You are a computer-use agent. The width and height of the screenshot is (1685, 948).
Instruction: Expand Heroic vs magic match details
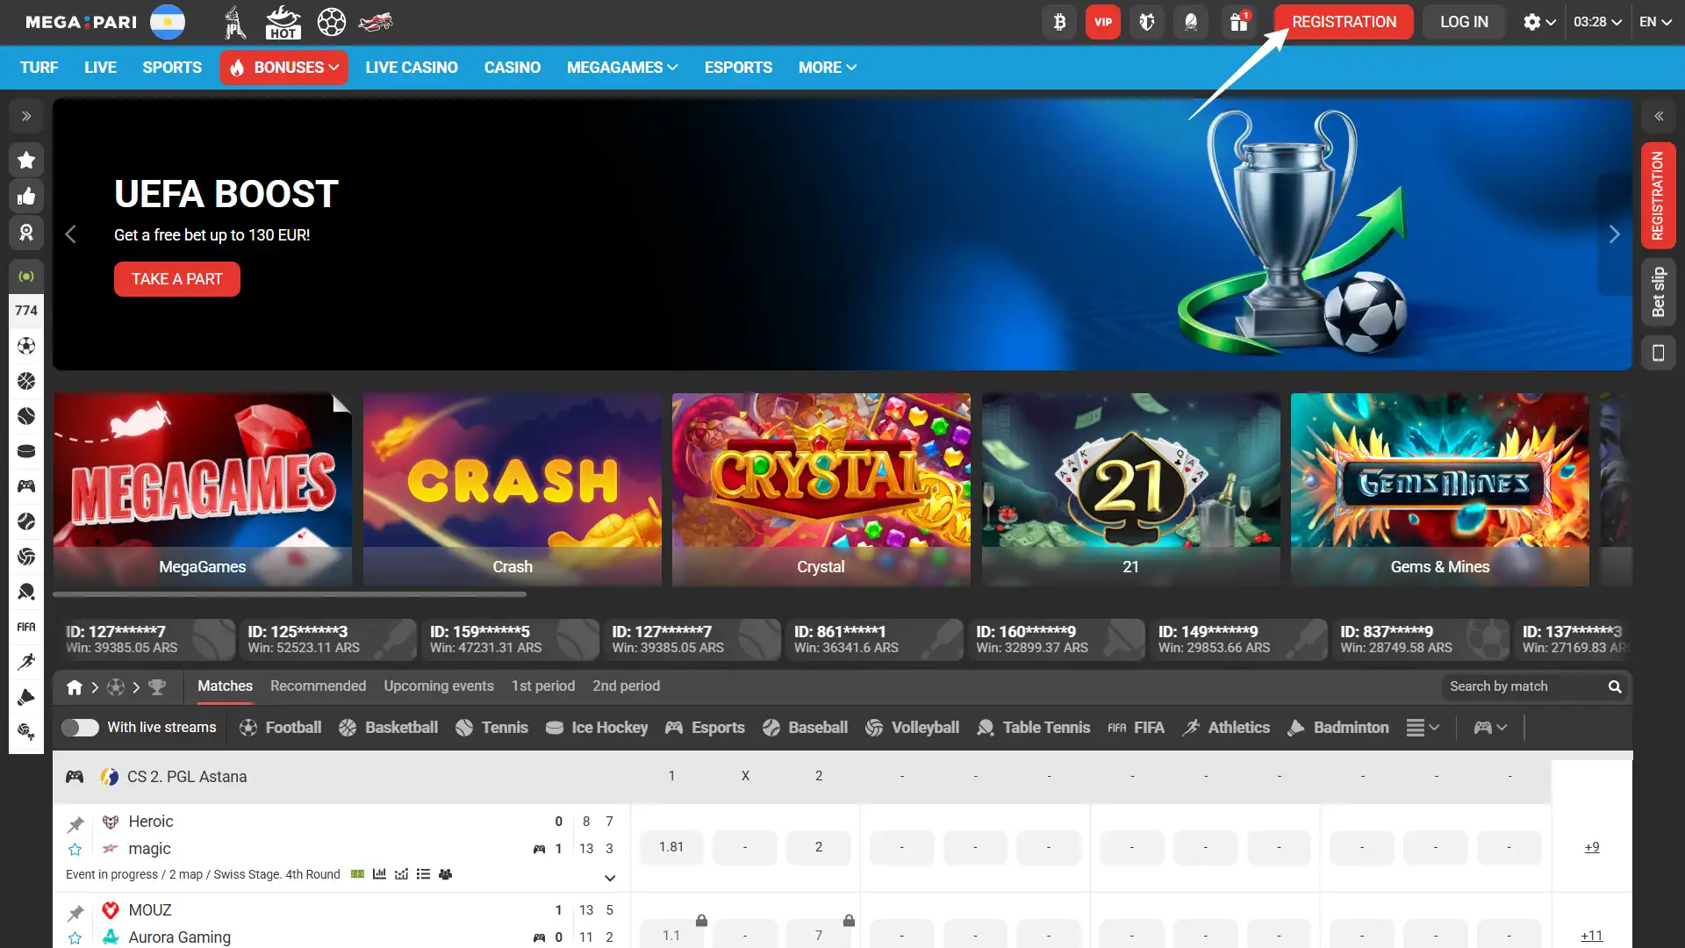pos(610,878)
